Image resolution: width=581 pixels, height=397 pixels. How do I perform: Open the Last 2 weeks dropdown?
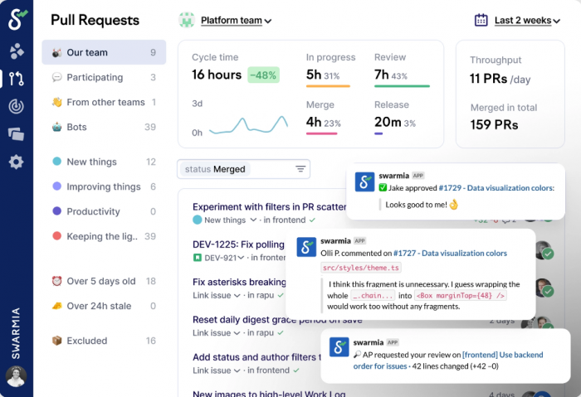click(x=527, y=21)
